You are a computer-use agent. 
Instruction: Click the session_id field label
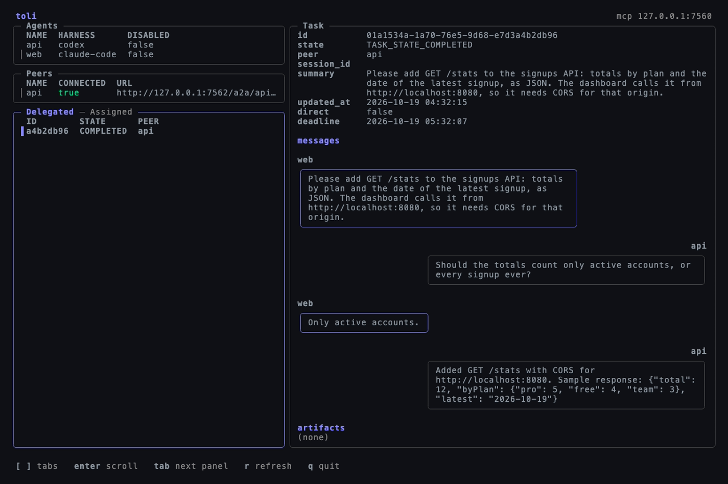coord(323,65)
